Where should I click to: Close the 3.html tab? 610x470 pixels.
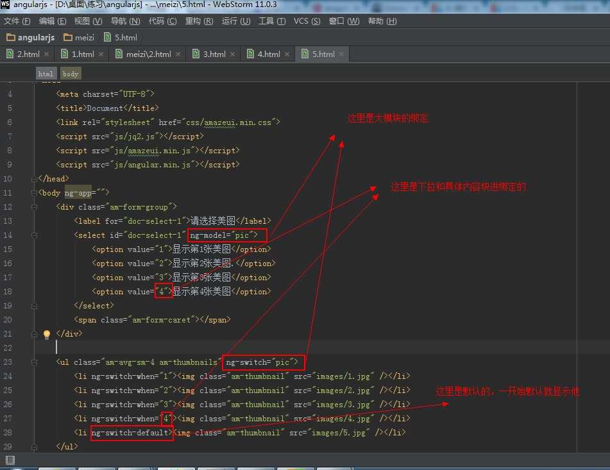pos(233,54)
